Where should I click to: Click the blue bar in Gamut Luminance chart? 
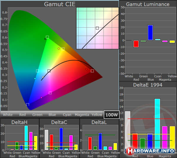coord(150,32)
